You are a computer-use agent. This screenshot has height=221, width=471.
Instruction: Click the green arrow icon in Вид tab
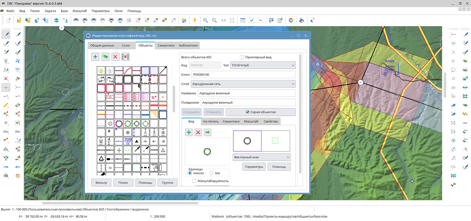pyautogui.click(x=207, y=132)
